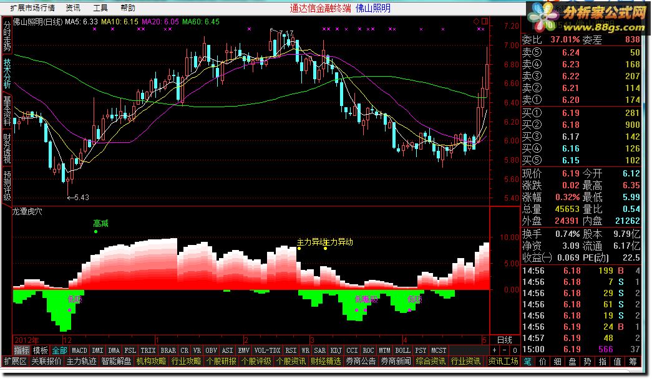Switch indicator to DMI

(x=98, y=350)
